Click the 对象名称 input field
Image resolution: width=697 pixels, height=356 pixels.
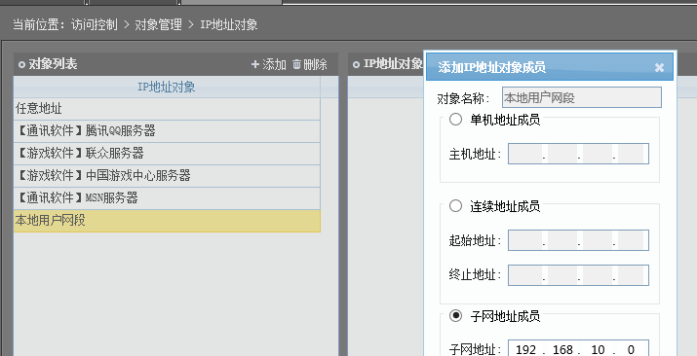point(582,97)
